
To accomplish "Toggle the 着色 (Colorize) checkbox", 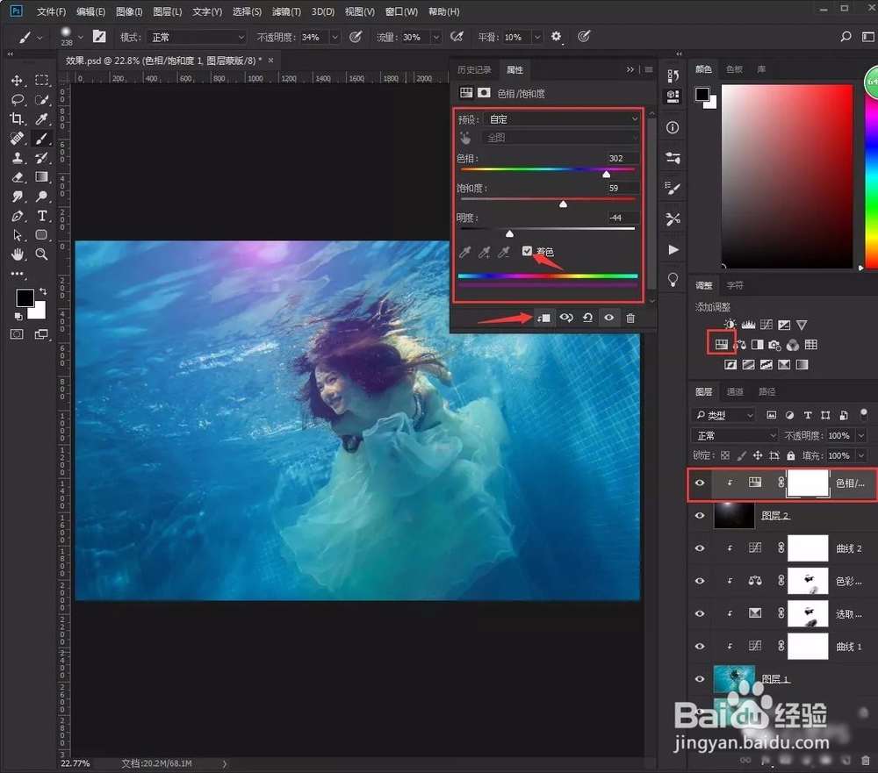I will (x=528, y=249).
